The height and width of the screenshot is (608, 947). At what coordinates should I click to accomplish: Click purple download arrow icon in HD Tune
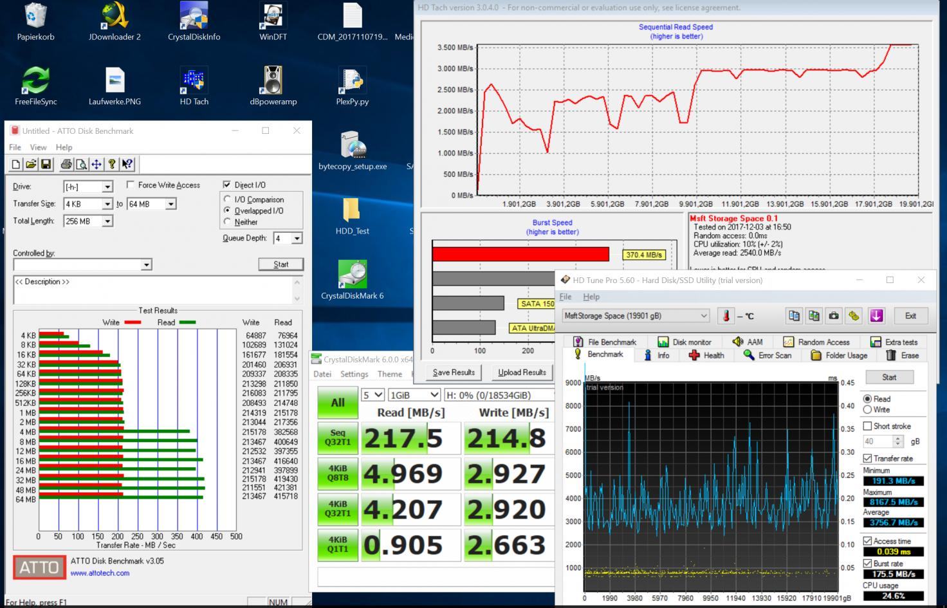(876, 316)
